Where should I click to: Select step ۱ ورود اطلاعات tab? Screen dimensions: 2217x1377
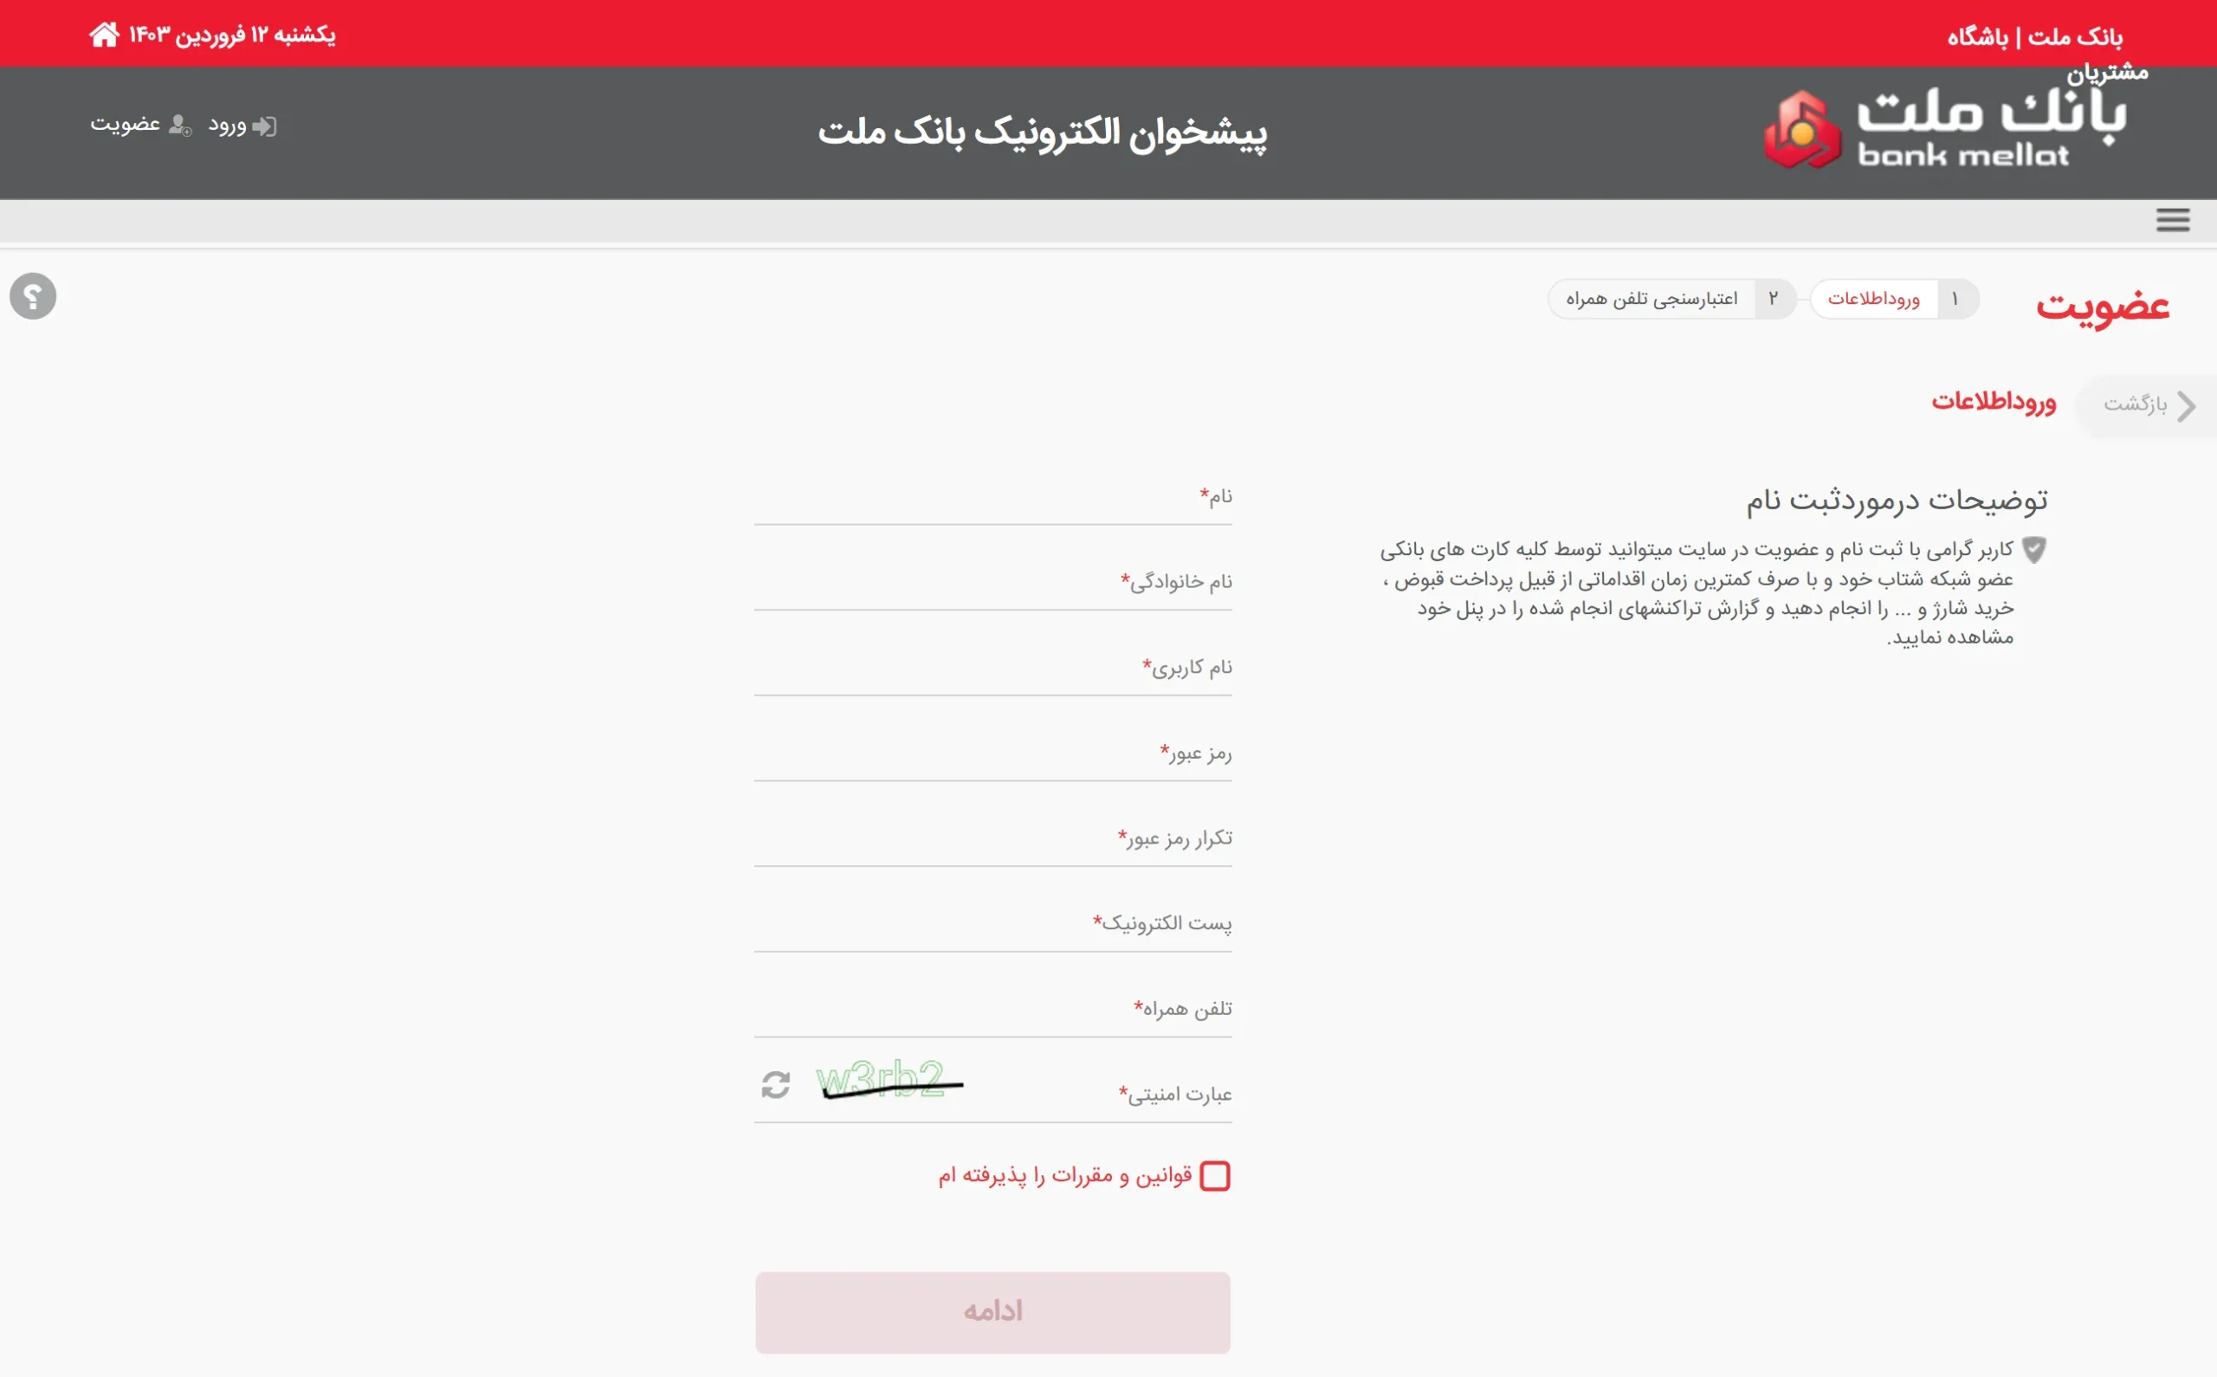click(x=1895, y=299)
